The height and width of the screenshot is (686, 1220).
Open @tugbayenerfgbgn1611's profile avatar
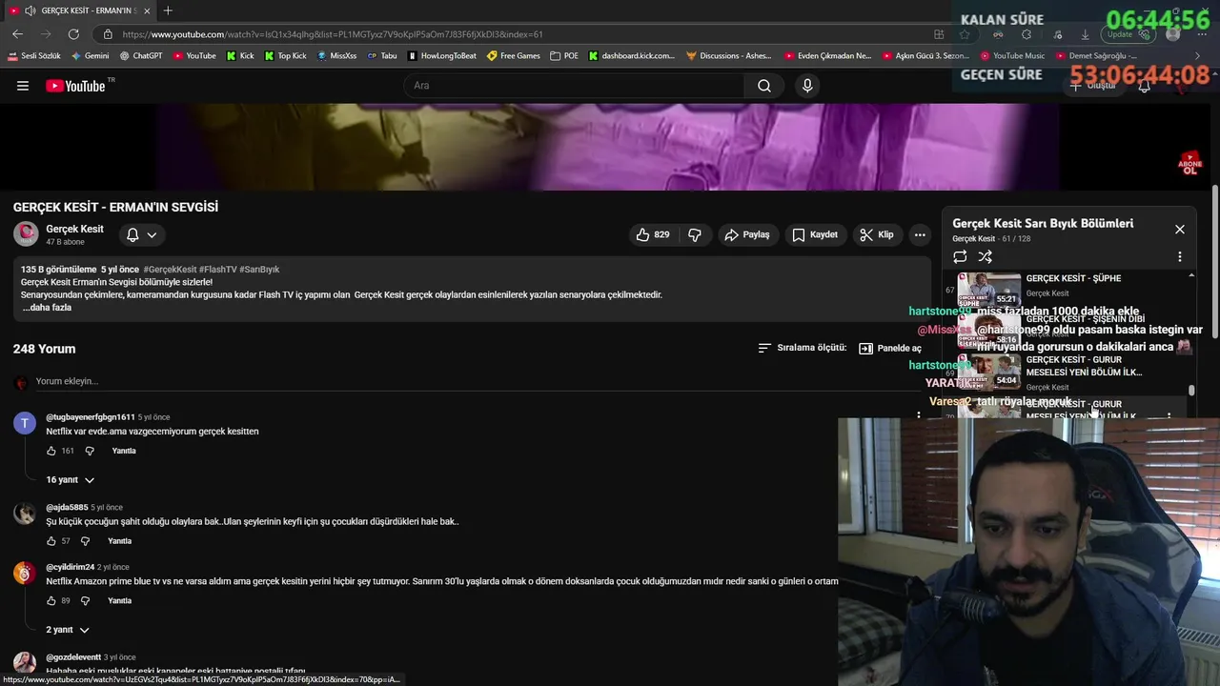click(25, 424)
